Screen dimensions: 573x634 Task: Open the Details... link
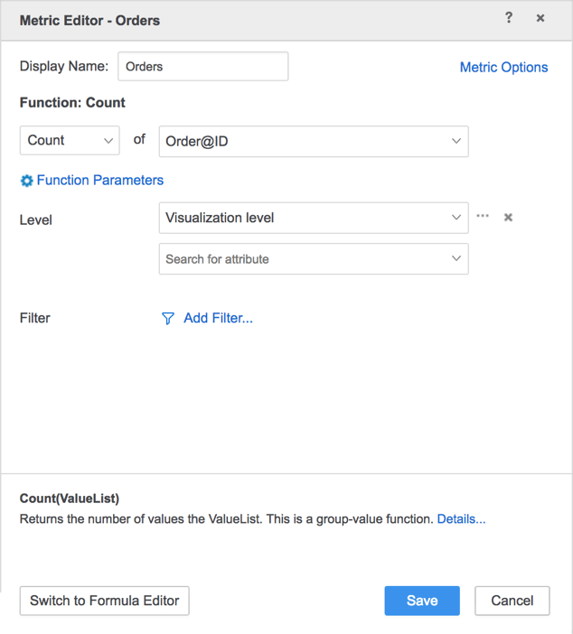point(461,518)
